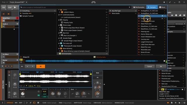Stop preview of the Chaos sample
Screen dimensions: 187x105
162,16
